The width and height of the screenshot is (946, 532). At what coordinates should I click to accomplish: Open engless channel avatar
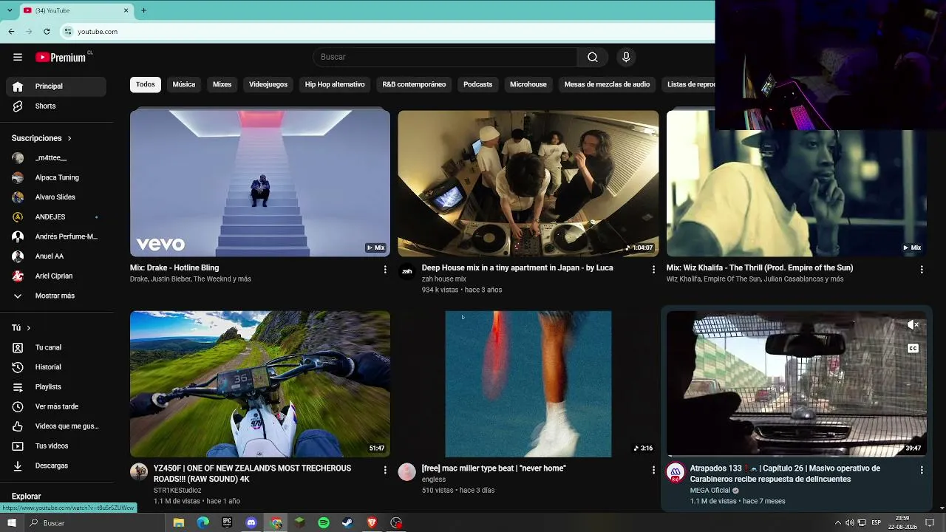[x=406, y=472]
